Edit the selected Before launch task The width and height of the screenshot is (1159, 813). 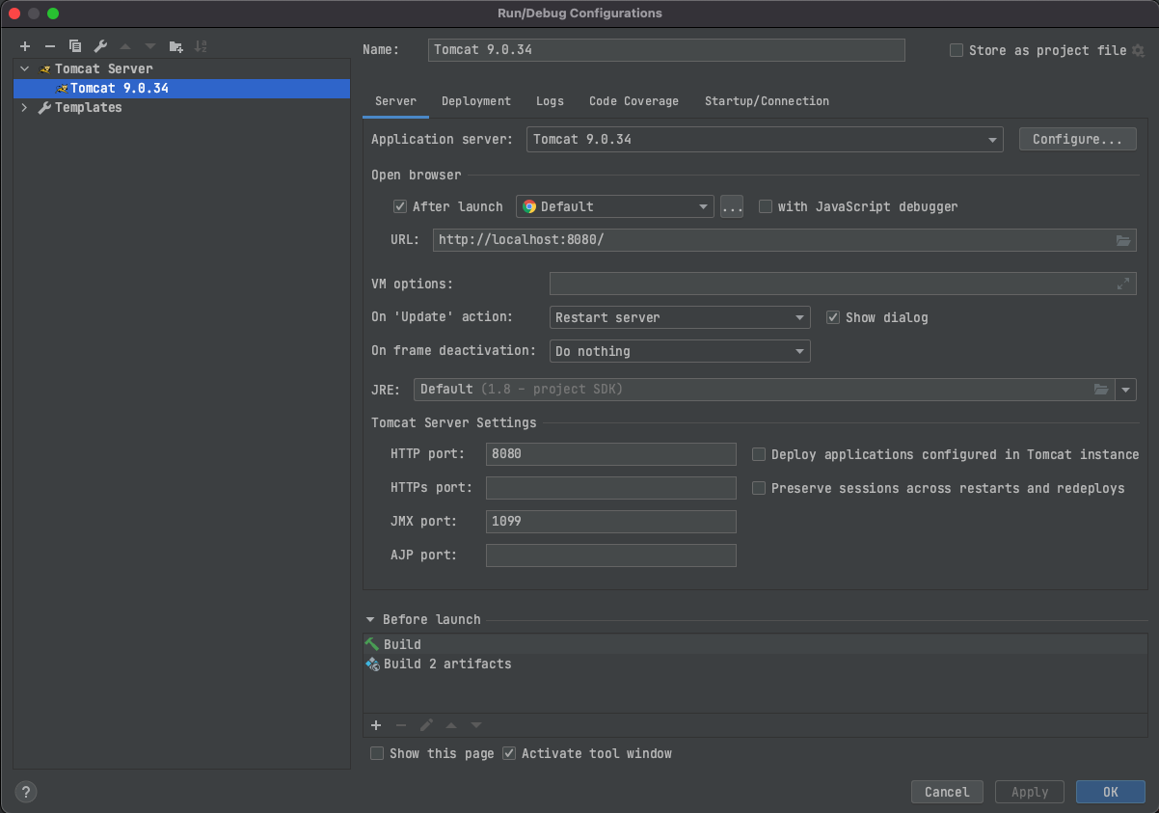[426, 725]
